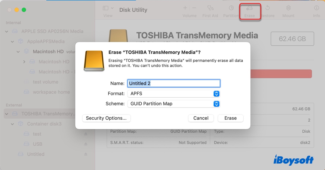The width and height of the screenshot is (325, 170).
Task: Confirm erasing TOSHIBA TransMemory Media
Action: tap(230, 118)
